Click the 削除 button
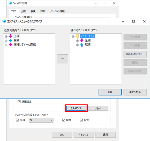The height and width of the screenshot is (141, 150). [135, 63]
